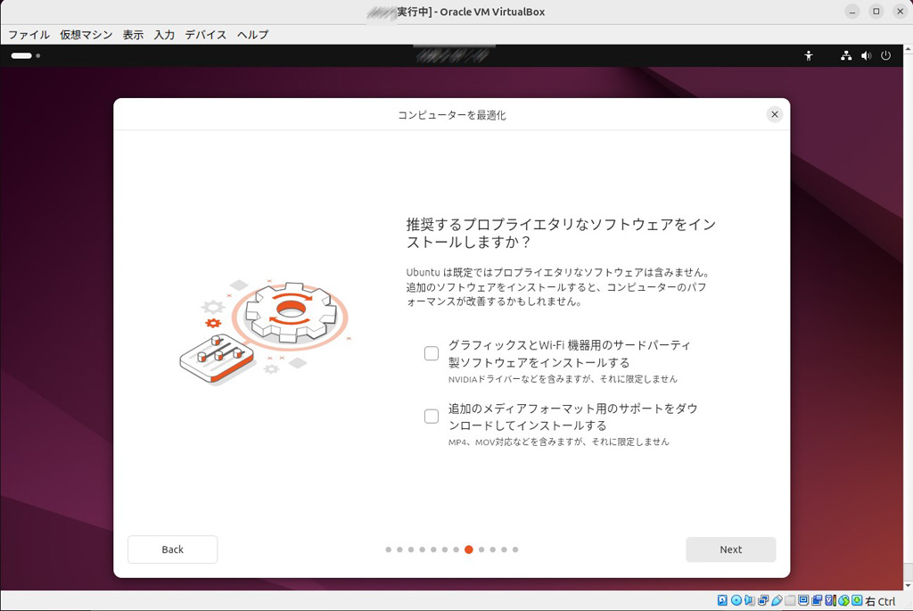Click the network adapter status icon
This screenshot has height=611, width=913.
click(x=763, y=600)
